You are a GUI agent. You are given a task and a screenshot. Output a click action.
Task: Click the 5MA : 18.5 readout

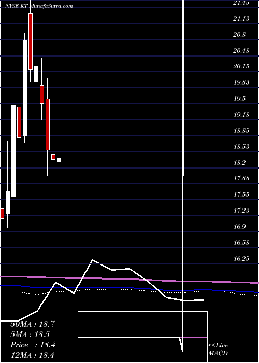pyautogui.click(x=30, y=334)
